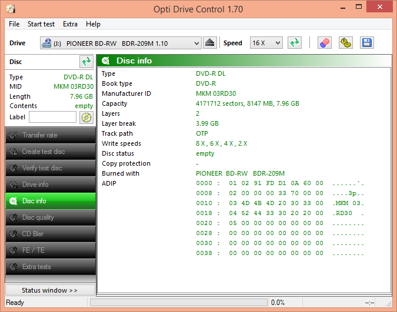The image size is (397, 312).
Task: Open the Disc quality test
Action: 51,217
